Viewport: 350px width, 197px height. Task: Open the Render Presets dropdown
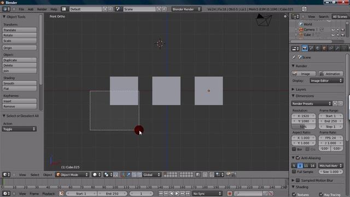tap(311, 103)
